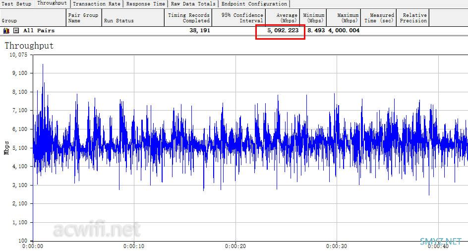Click the highlighted average value 5,092.223

[x=283, y=30]
